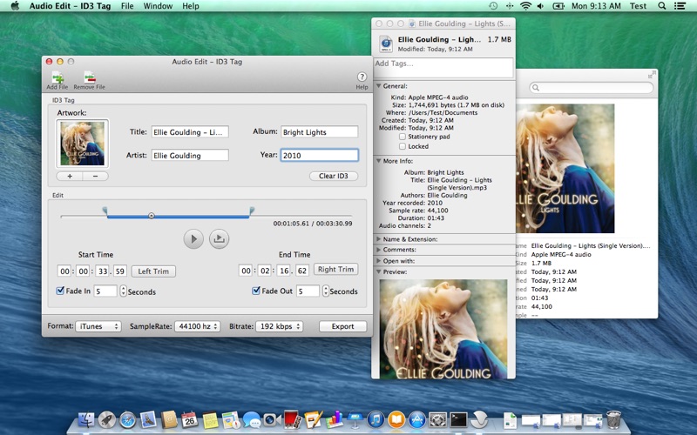697x435 pixels.
Task: Launch Photo Booth from the dock
Action: 292,419
